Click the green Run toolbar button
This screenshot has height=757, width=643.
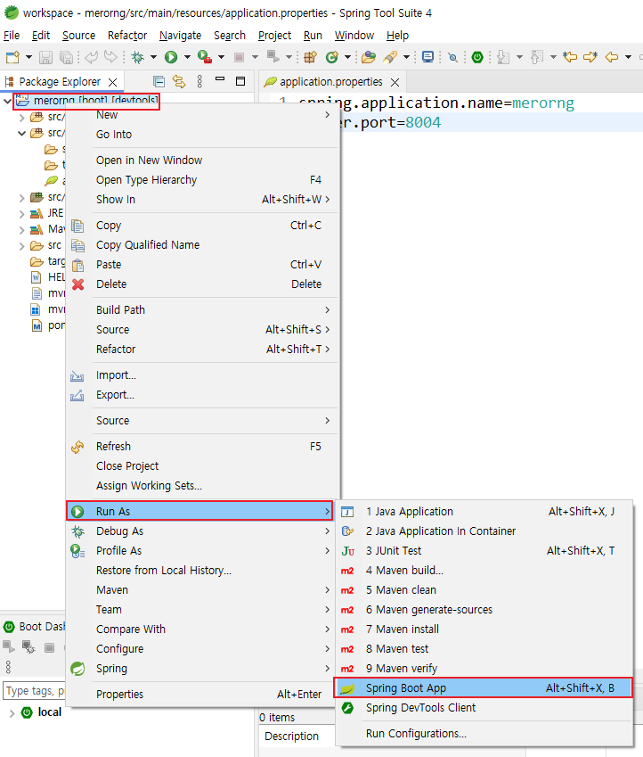171,57
